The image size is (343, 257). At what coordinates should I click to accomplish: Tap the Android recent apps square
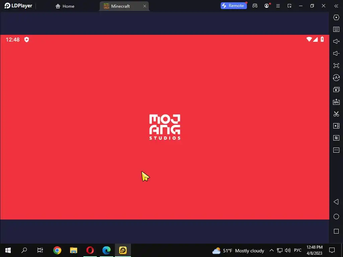click(336, 231)
